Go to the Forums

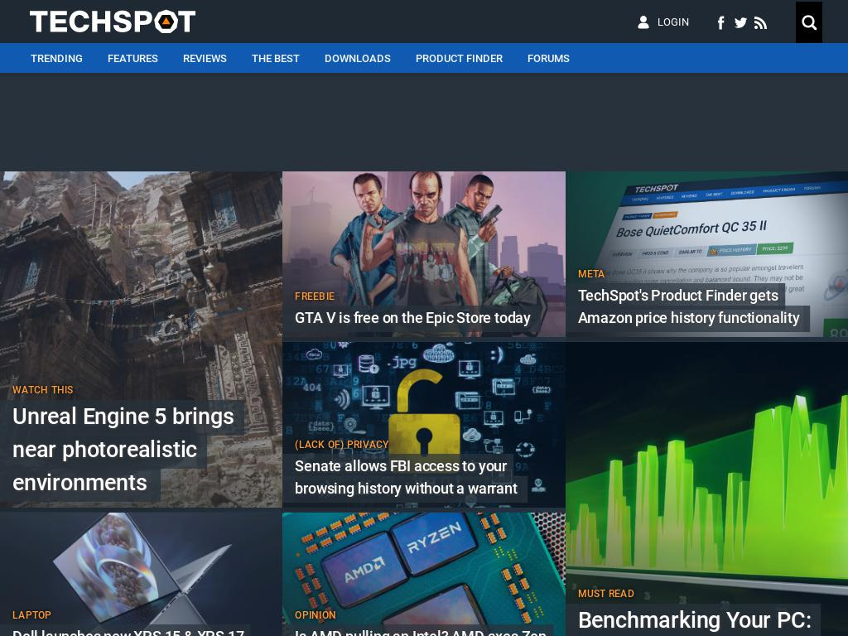click(548, 59)
